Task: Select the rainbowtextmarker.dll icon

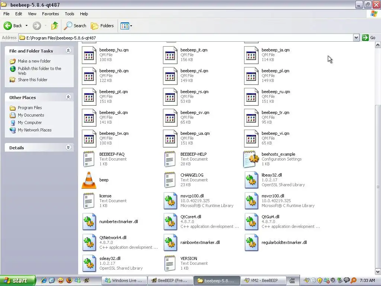Action: point(170,243)
